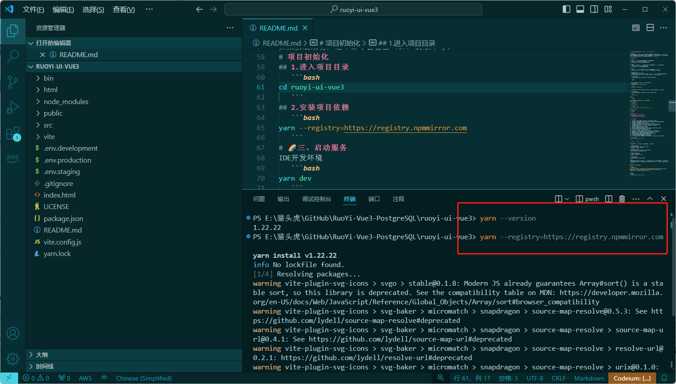Click the ruoyi-ui-vue3 command search box
The height and width of the screenshot is (384, 676).
[353, 9]
